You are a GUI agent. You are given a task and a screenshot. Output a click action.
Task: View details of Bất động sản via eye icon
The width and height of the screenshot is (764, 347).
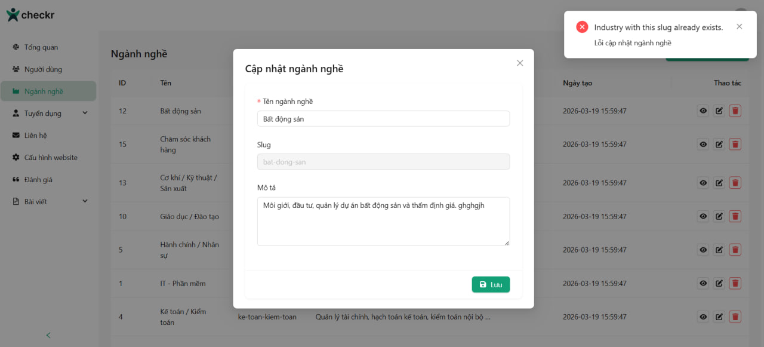(703, 110)
